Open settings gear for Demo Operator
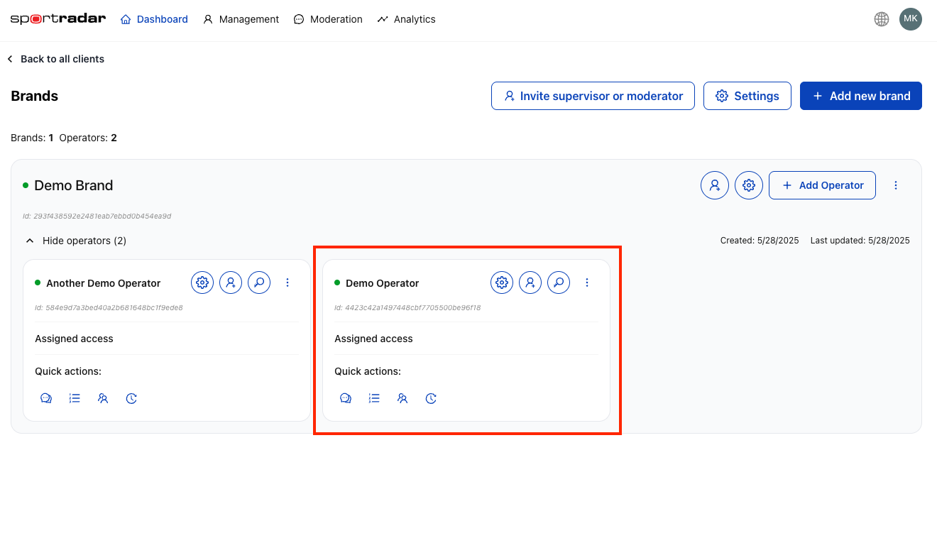 (502, 283)
